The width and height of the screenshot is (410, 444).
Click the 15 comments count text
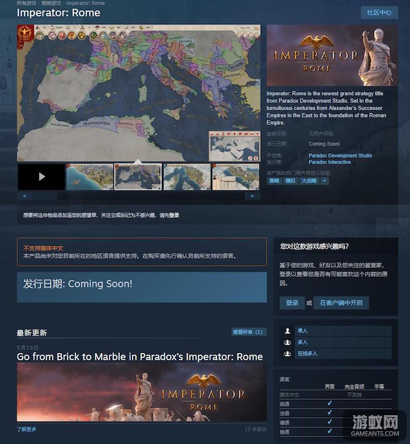tap(256, 429)
